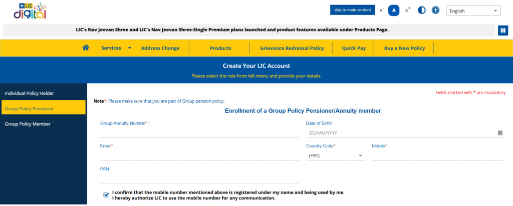The height and width of the screenshot is (206, 513).
Task: Select Individual Policy Holder role
Action: (x=29, y=93)
